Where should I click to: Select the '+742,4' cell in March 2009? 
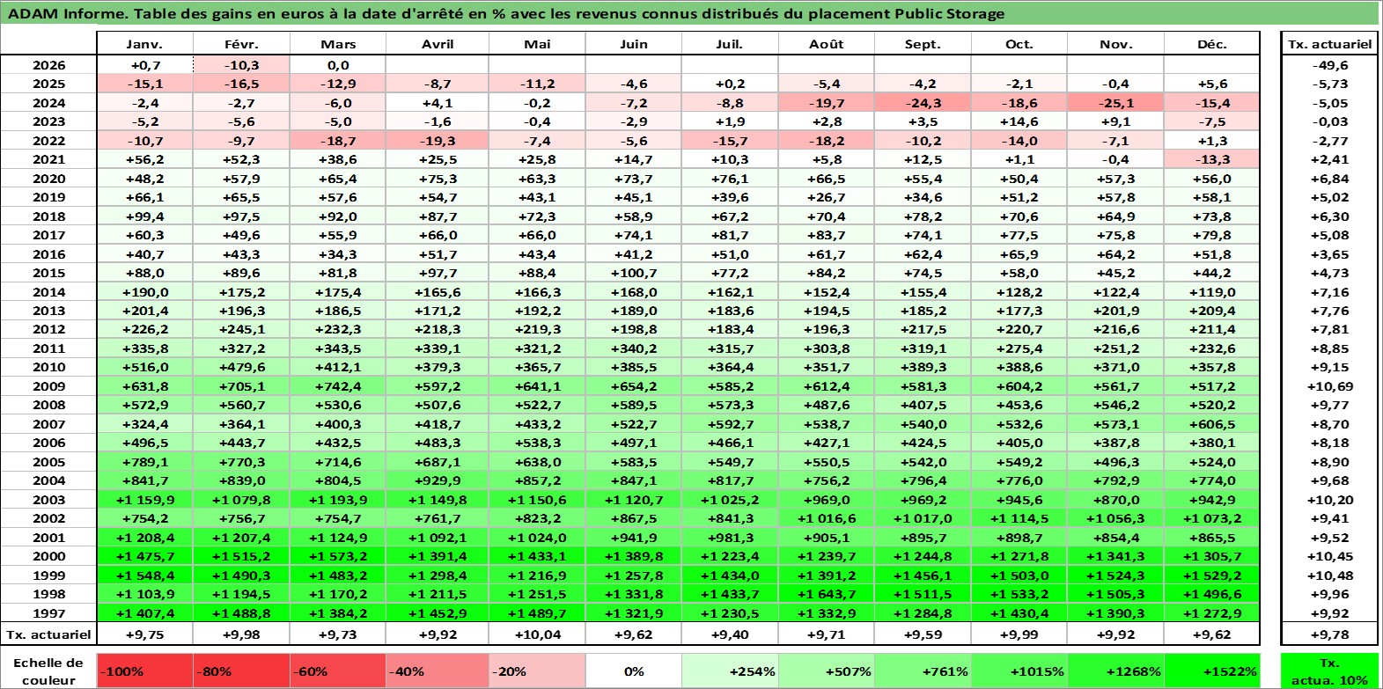(x=338, y=386)
